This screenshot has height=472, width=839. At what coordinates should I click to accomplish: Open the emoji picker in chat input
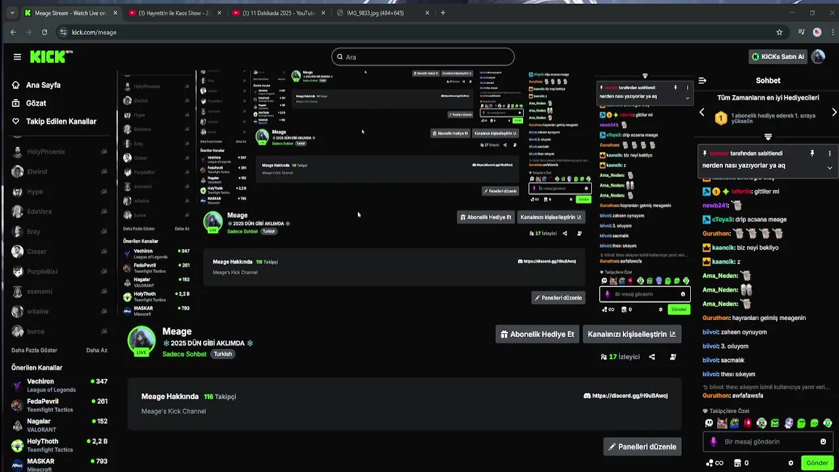823,442
